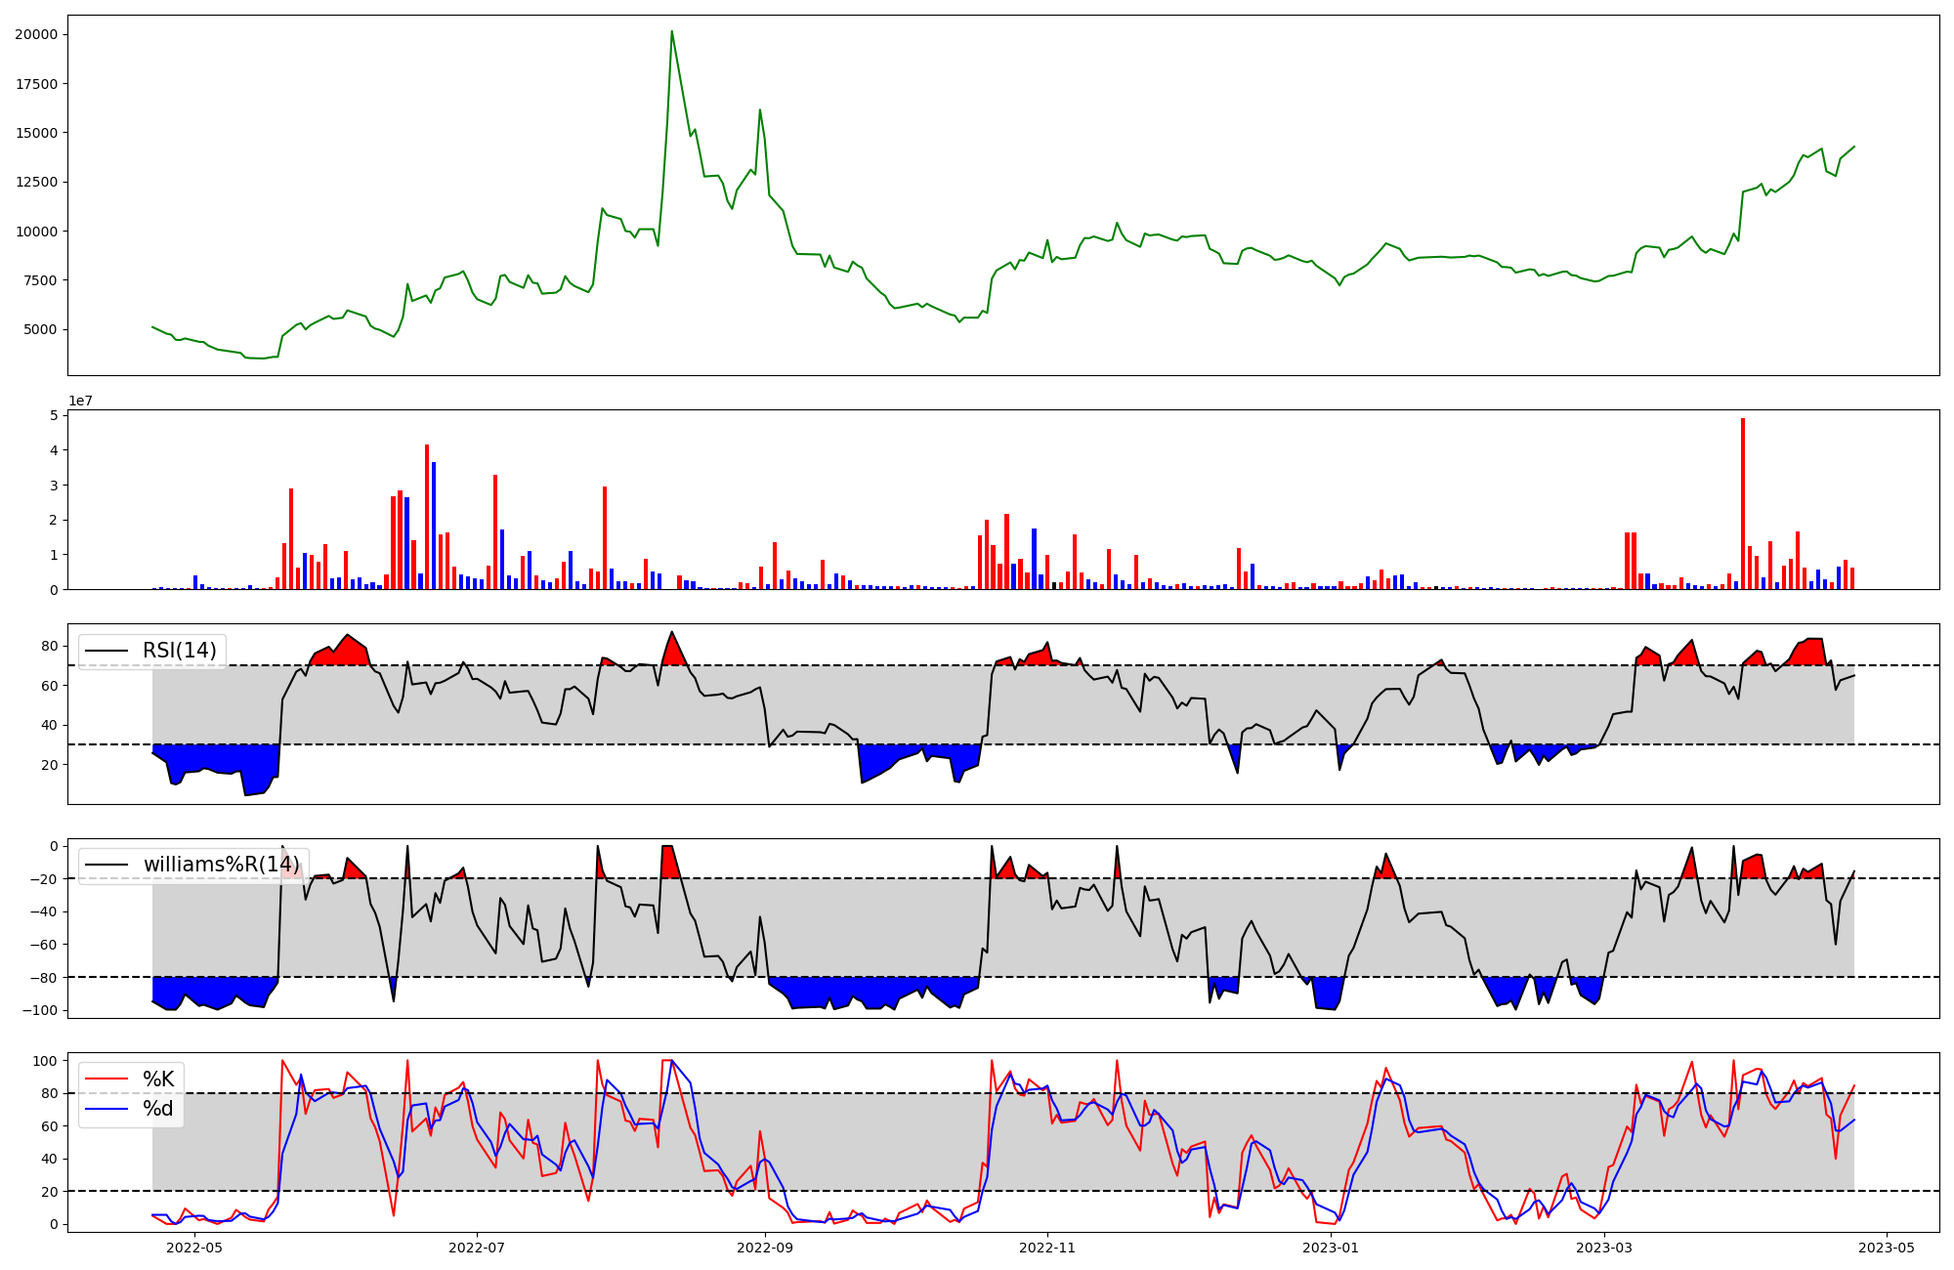Click the -100 Williams %R axis label
This screenshot has width=1954, height=1270.
[x=39, y=1010]
